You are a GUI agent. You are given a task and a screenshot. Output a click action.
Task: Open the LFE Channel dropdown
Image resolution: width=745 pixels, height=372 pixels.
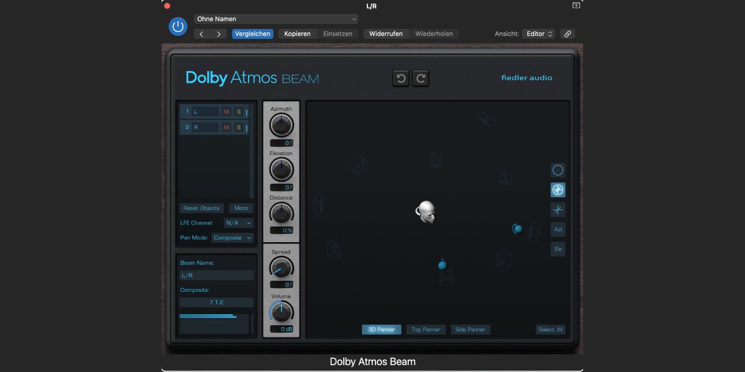(238, 223)
